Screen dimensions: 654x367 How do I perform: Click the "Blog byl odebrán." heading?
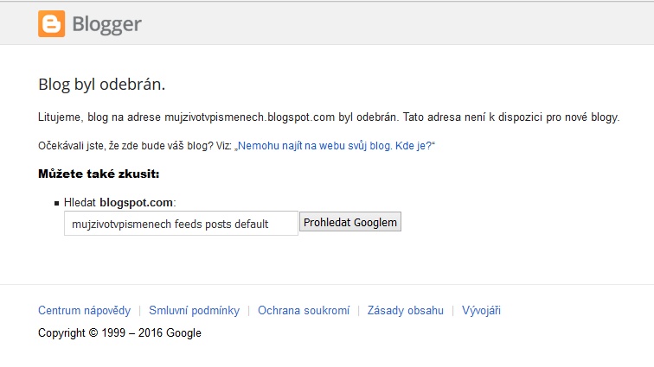click(101, 85)
